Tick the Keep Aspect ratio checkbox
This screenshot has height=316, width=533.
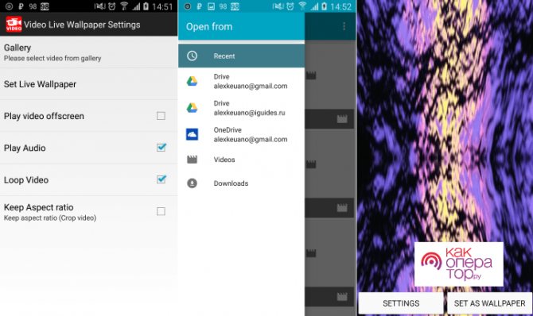[x=161, y=211]
